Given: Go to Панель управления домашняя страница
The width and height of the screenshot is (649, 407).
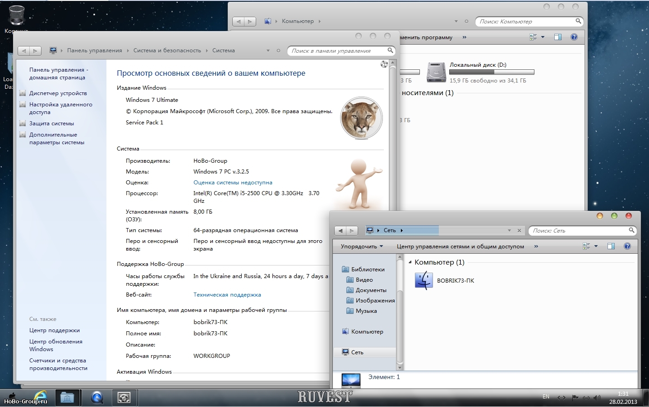Looking at the screenshot, I should [x=59, y=73].
